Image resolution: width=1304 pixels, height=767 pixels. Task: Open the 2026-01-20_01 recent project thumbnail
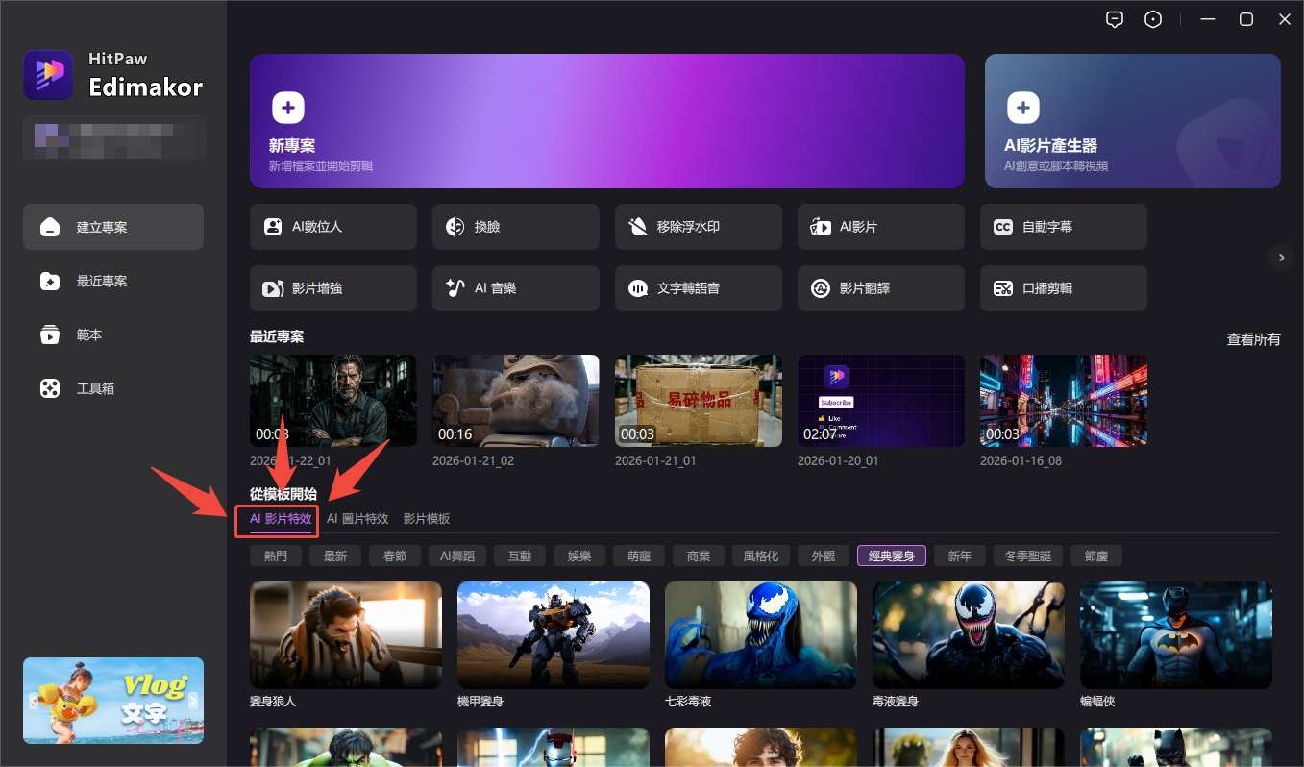(x=880, y=401)
